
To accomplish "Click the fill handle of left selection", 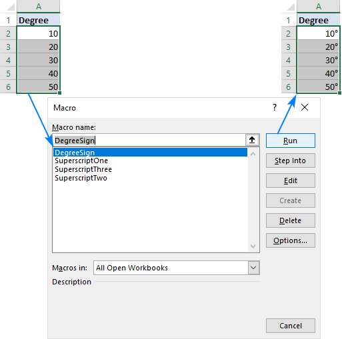I will [x=59, y=93].
